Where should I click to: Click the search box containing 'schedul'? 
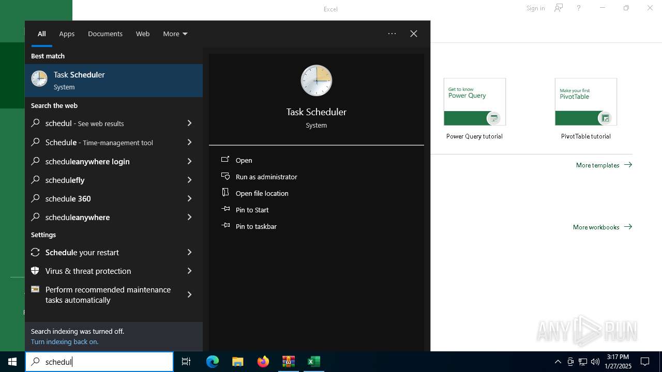click(x=99, y=362)
